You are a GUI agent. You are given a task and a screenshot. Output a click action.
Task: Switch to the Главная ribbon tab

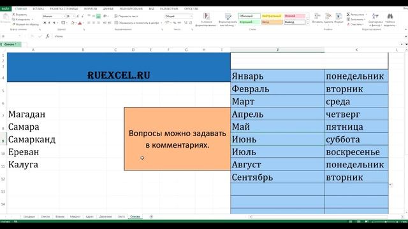(x=21, y=8)
